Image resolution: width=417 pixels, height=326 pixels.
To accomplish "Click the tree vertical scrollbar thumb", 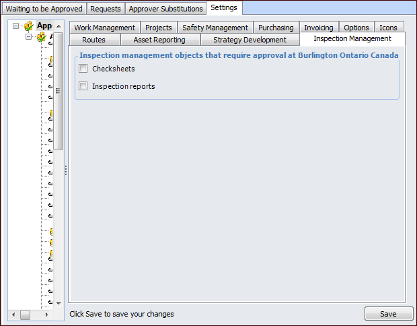I will coord(59,91).
